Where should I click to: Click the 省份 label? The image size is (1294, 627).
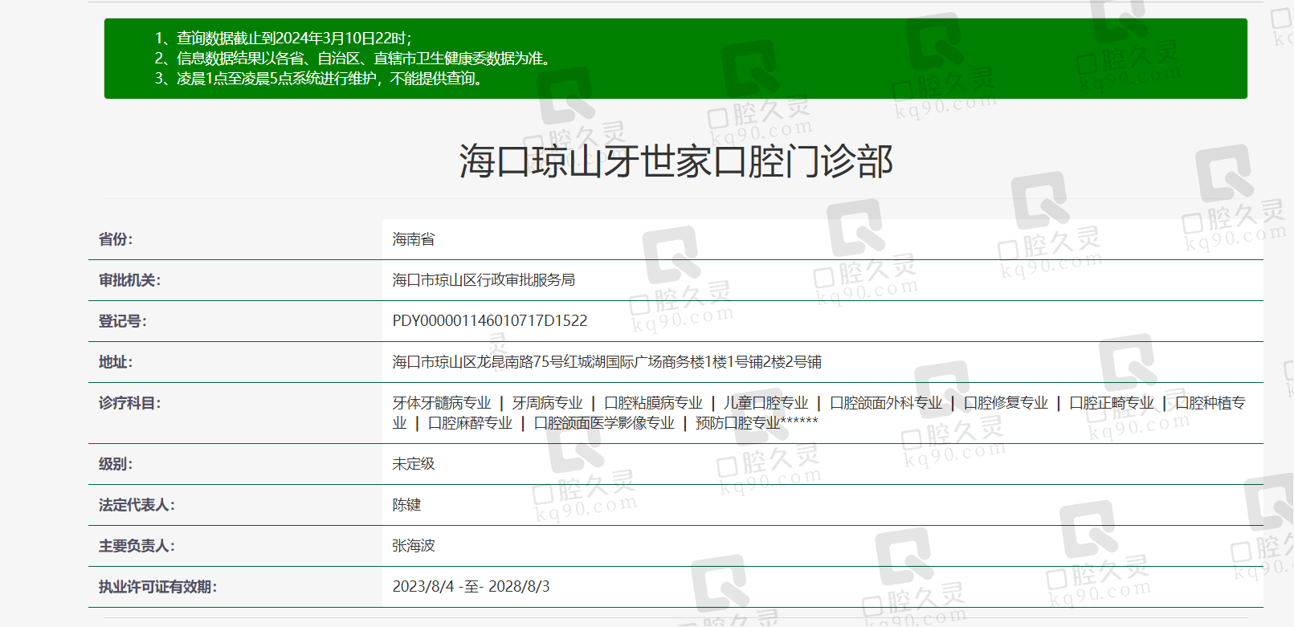116,239
